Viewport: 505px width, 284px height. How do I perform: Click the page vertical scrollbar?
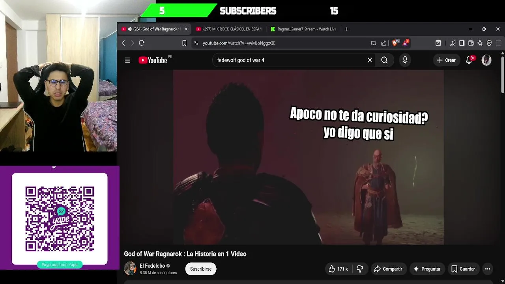[x=502, y=75]
